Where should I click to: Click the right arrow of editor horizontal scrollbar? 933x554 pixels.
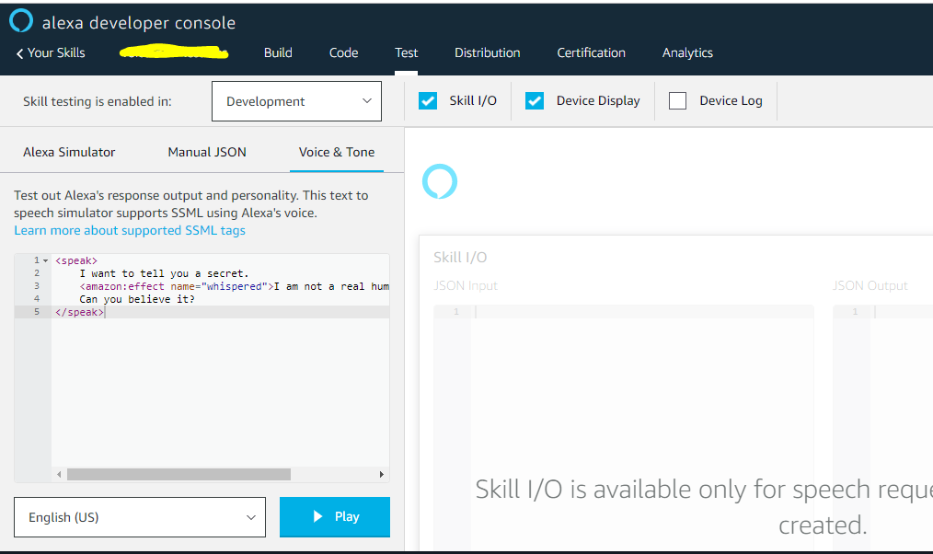[382, 474]
